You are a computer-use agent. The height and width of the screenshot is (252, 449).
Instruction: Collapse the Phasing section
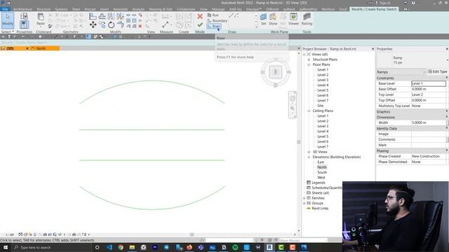[446, 150]
